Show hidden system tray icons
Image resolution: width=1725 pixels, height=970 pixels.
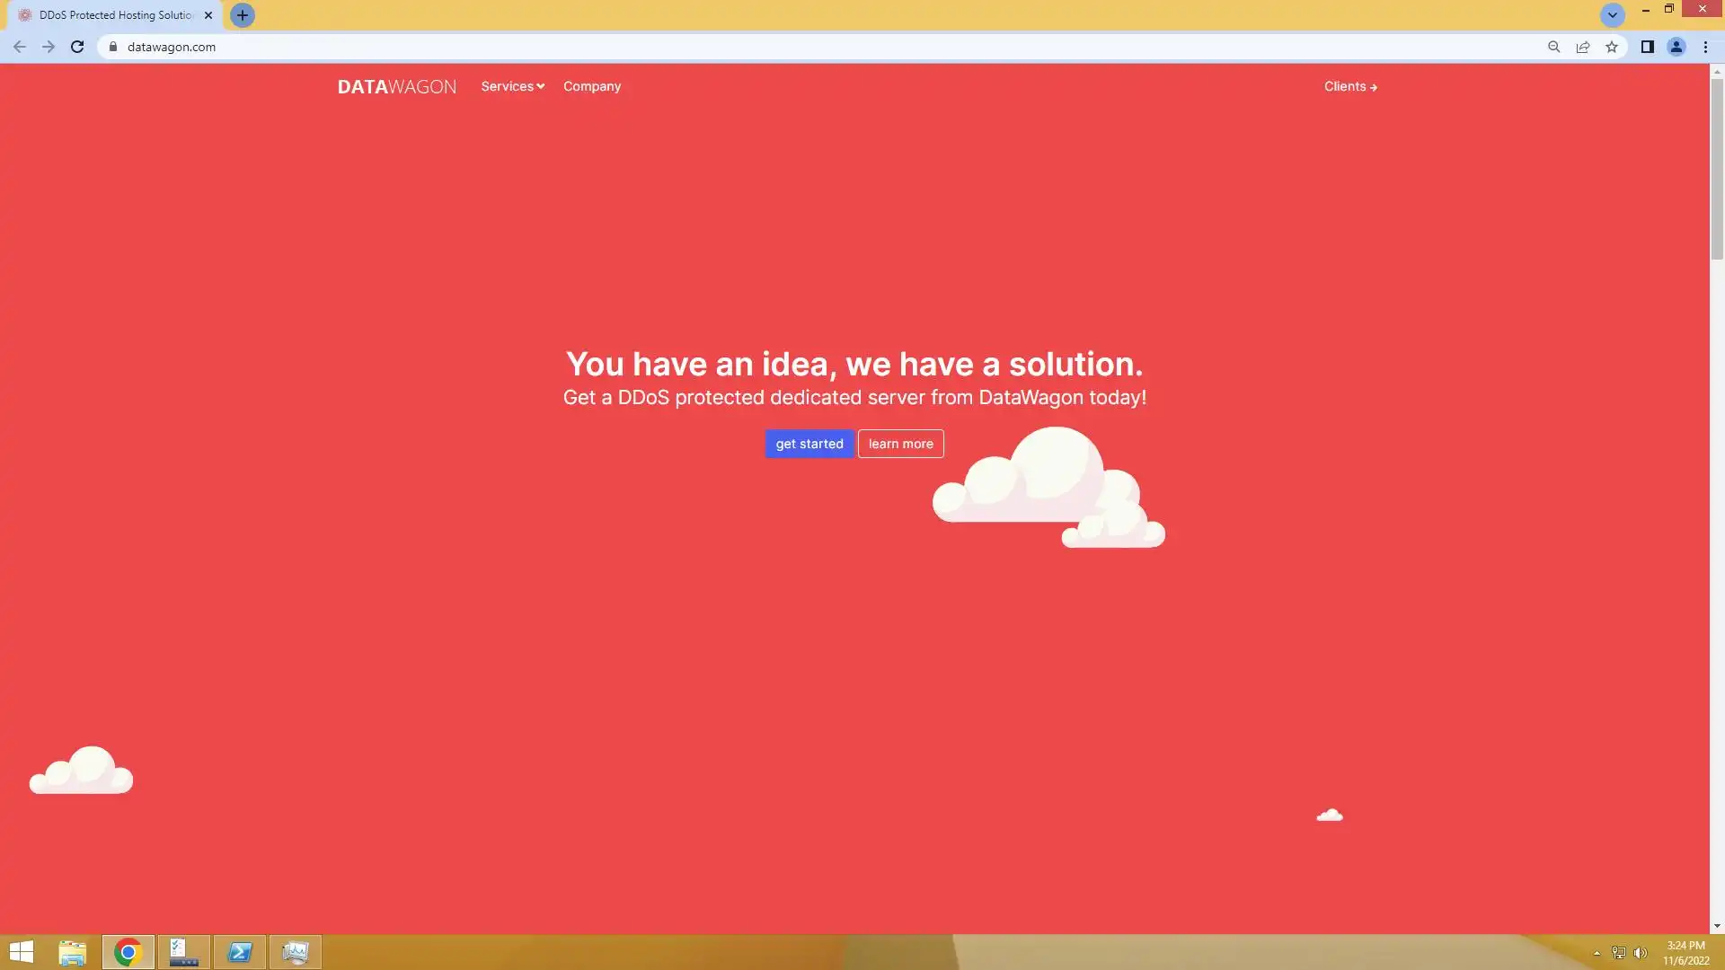click(x=1597, y=953)
